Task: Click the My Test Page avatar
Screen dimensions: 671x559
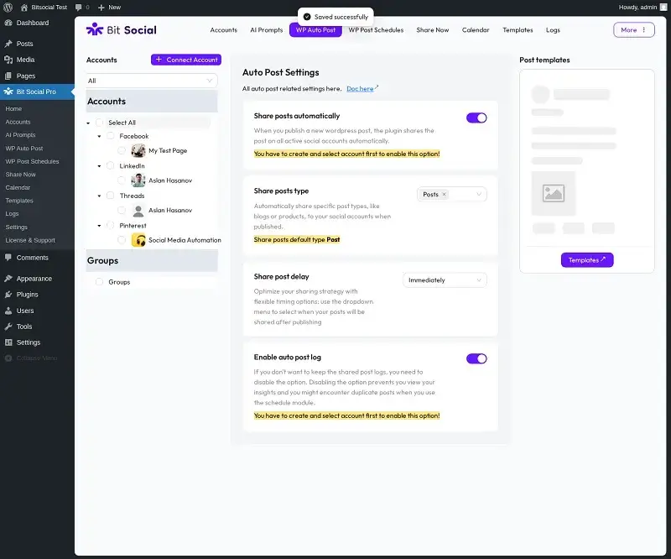Action: pyautogui.click(x=138, y=150)
